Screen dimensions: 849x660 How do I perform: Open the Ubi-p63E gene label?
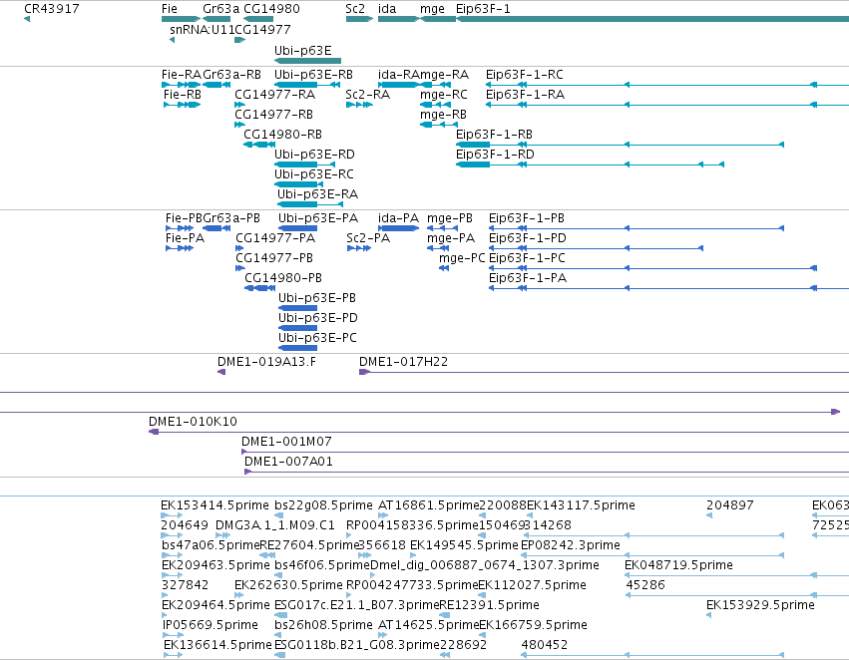pyautogui.click(x=302, y=50)
